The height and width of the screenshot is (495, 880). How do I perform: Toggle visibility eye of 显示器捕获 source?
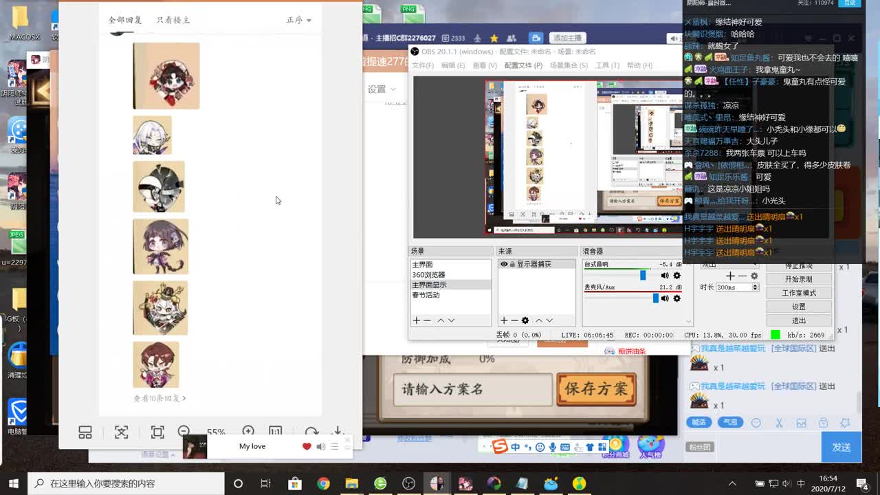[x=504, y=264]
